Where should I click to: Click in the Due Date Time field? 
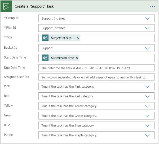[x=96, y=68]
